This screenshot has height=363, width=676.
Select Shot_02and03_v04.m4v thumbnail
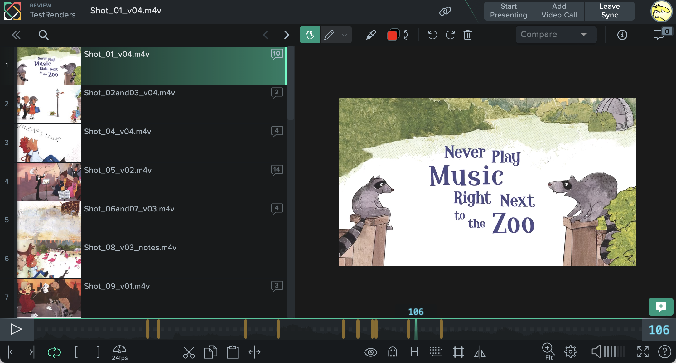[49, 104]
